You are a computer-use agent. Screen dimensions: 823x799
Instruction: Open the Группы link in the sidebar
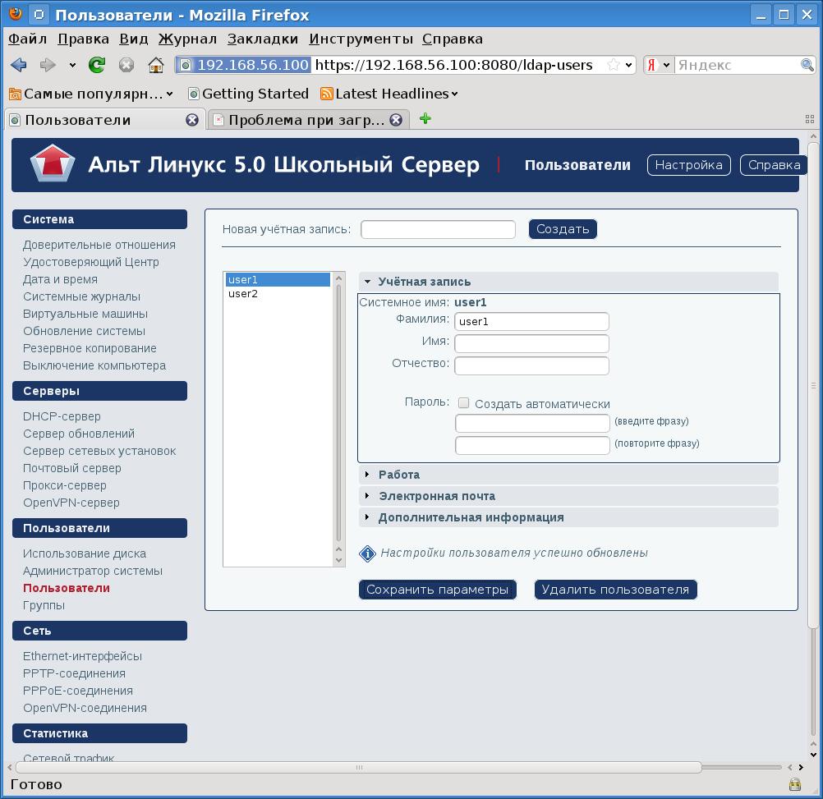click(44, 605)
